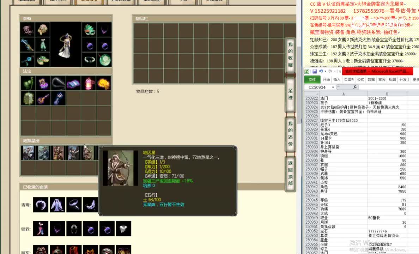Image resolution: width=419 pixels, height=254 pixels.
Task: Select Excel column B header
Action: (387, 94)
